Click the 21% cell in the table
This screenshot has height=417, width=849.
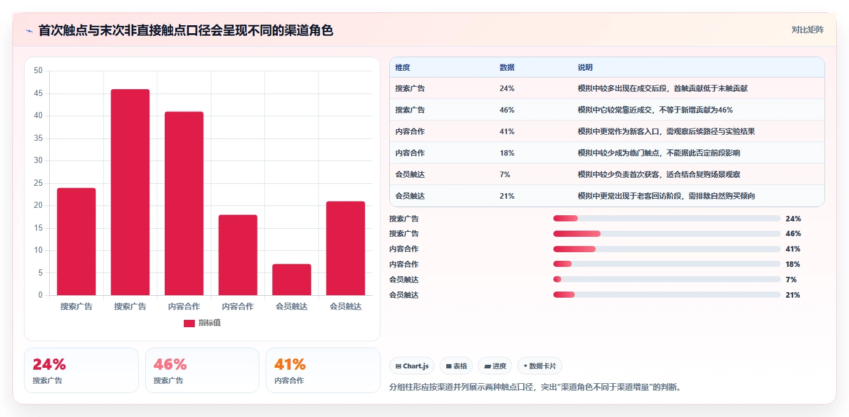507,196
